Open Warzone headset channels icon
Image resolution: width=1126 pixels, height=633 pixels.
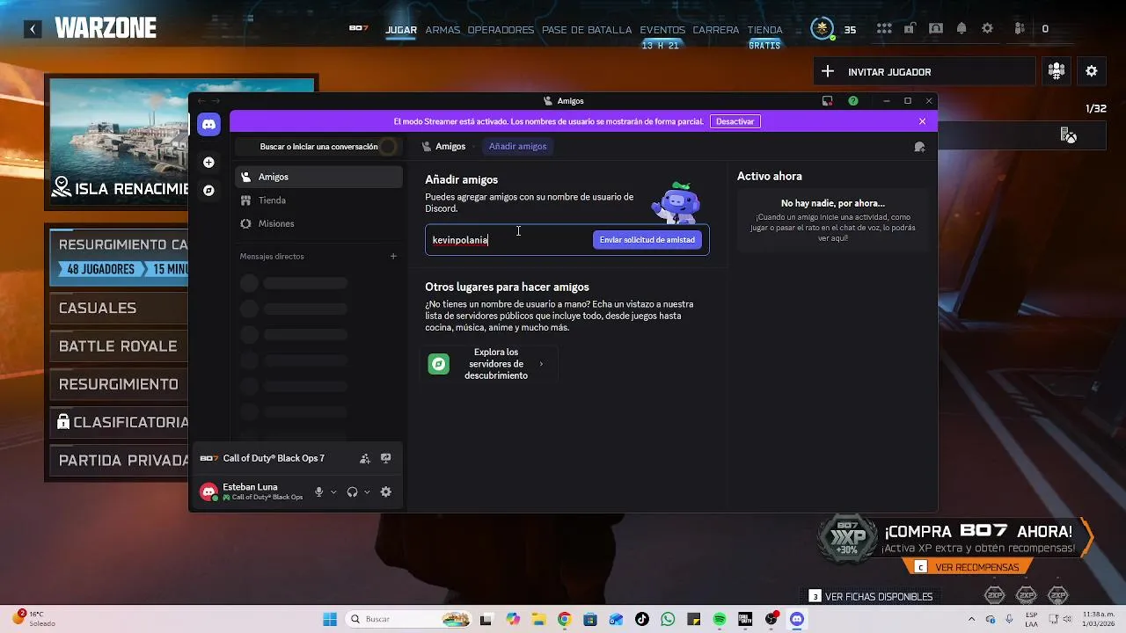936,29
